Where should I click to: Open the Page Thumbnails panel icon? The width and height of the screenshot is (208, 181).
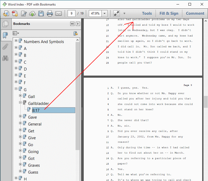coord(5,24)
